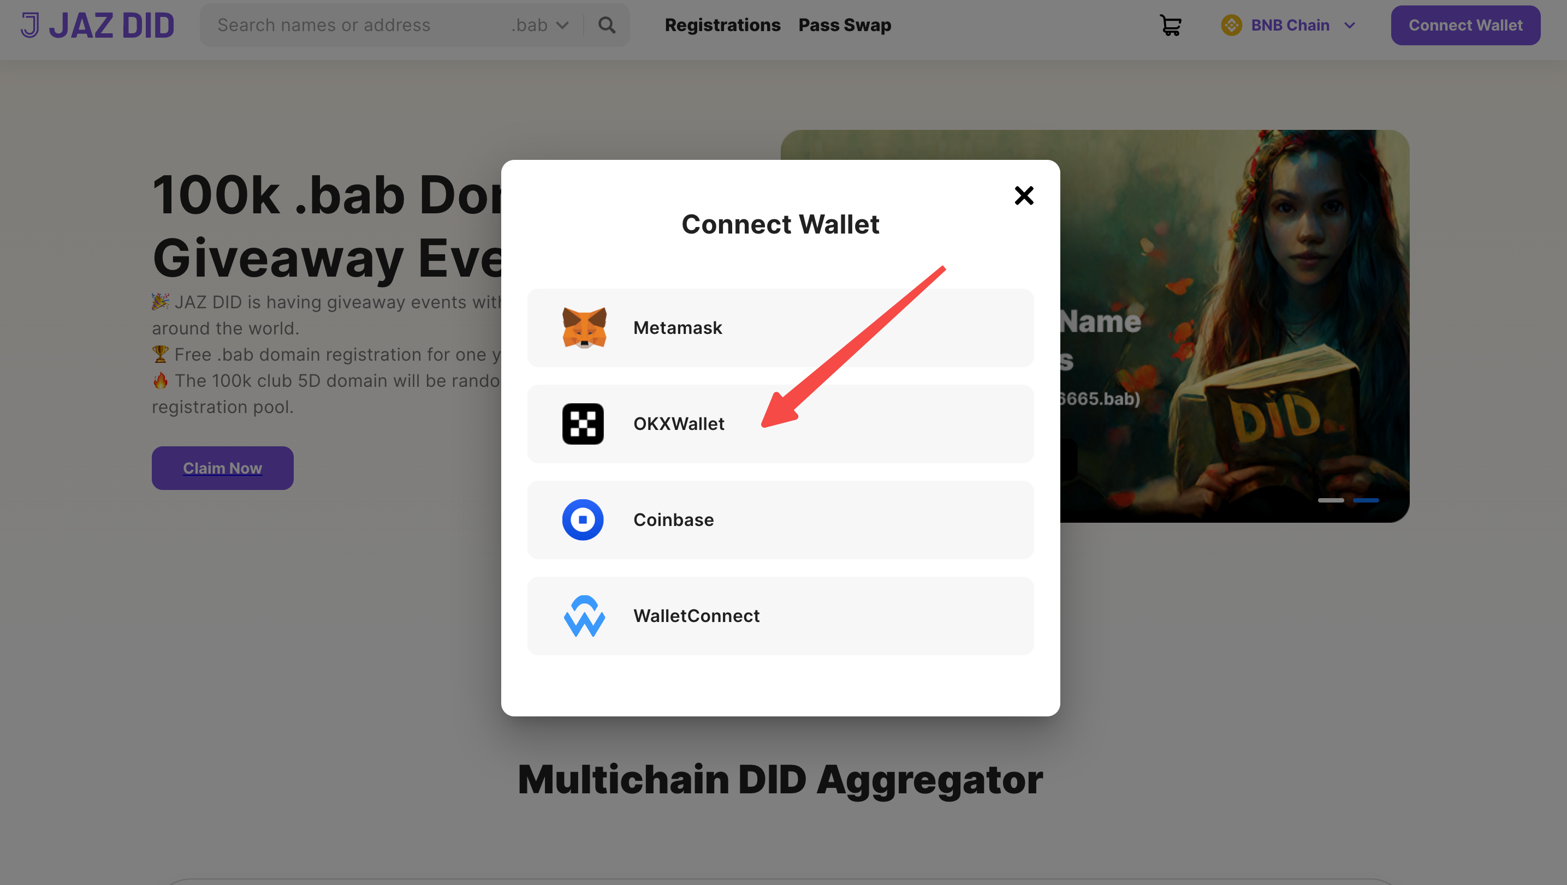Click the OKXWallet logo icon
The height and width of the screenshot is (885, 1567).
click(583, 423)
